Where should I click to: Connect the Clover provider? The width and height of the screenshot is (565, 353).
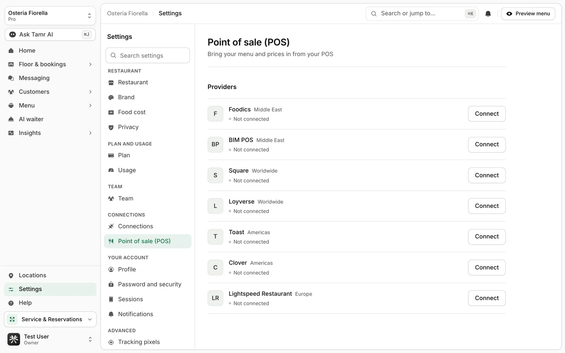[x=487, y=267]
